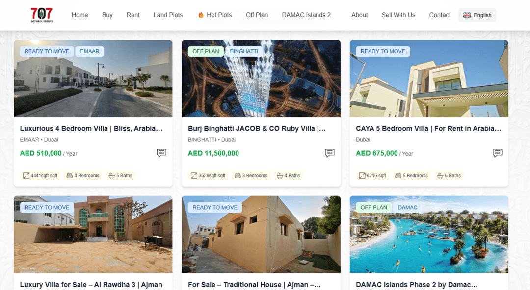Click the 3626sqft area icon tag
Viewport: 530px width, 290px height.
click(x=208, y=175)
